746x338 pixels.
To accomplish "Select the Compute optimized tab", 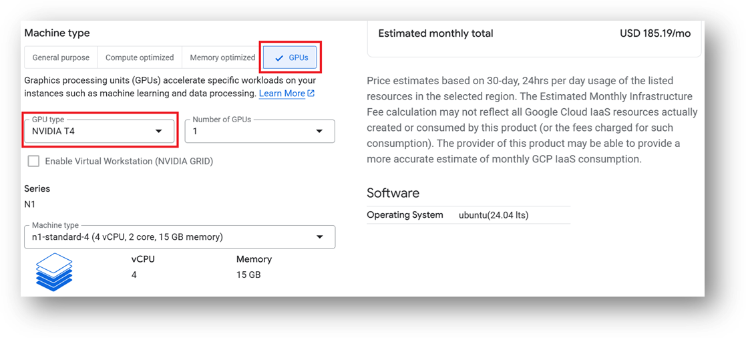I will [140, 57].
